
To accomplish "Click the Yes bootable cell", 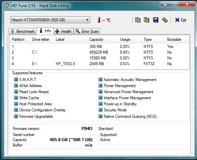I will pos(170,47).
